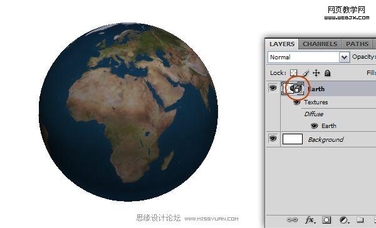
Task: Open the adjustment layer half-circle icon
Action: point(343,220)
